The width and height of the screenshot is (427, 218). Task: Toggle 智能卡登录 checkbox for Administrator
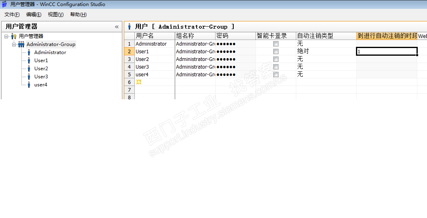coord(276,44)
